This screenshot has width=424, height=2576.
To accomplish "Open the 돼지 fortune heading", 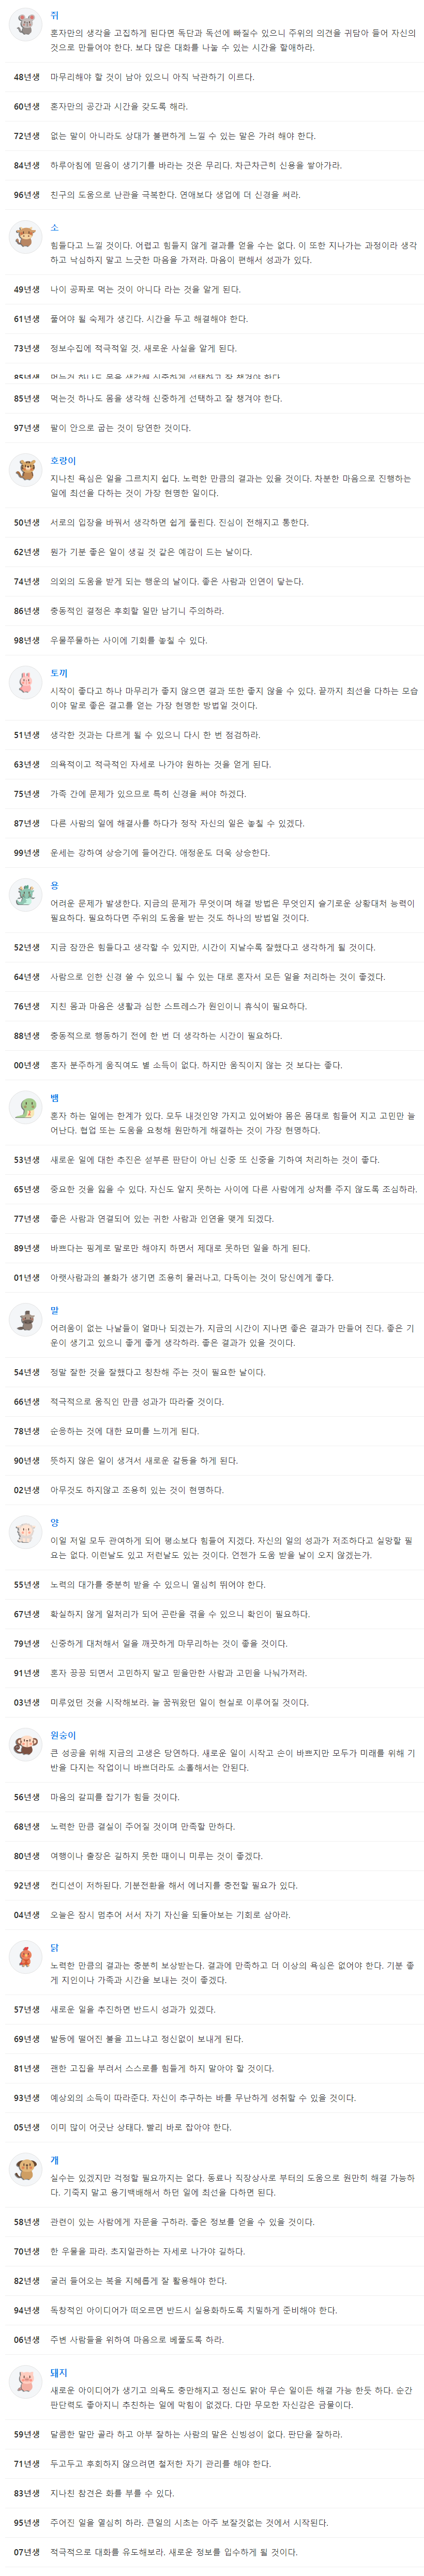I will coord(59,2372).
